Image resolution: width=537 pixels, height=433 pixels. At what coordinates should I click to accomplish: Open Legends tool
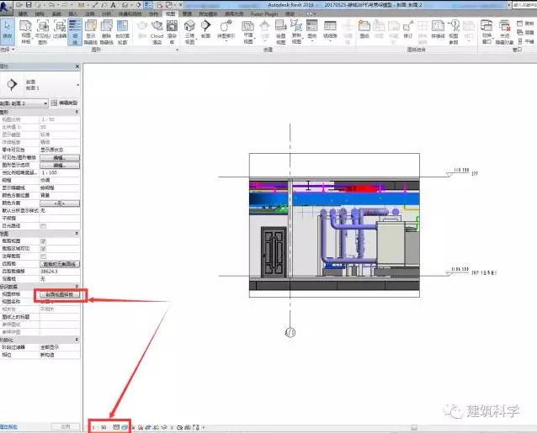point(312,30)
